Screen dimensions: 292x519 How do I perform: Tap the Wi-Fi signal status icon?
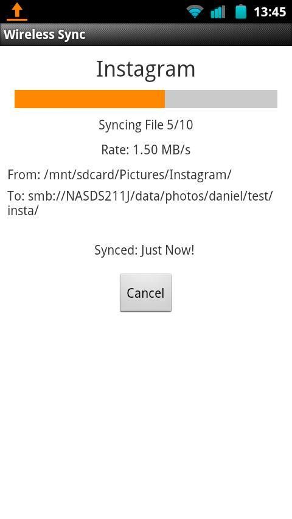195,12
